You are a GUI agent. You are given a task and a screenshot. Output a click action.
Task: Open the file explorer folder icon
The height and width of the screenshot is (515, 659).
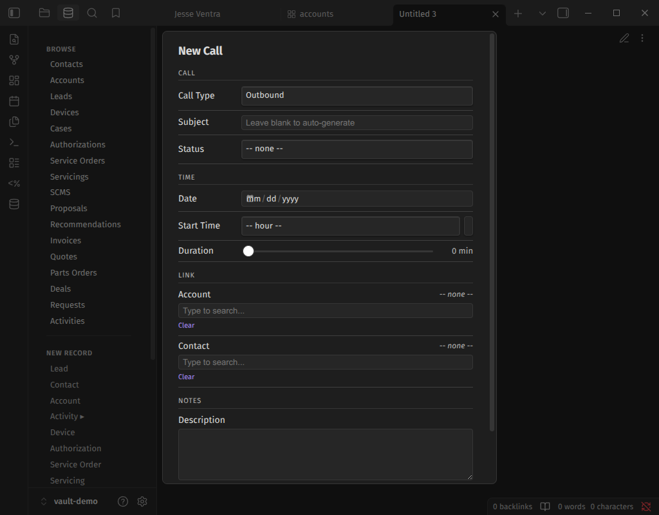(44, 13)
